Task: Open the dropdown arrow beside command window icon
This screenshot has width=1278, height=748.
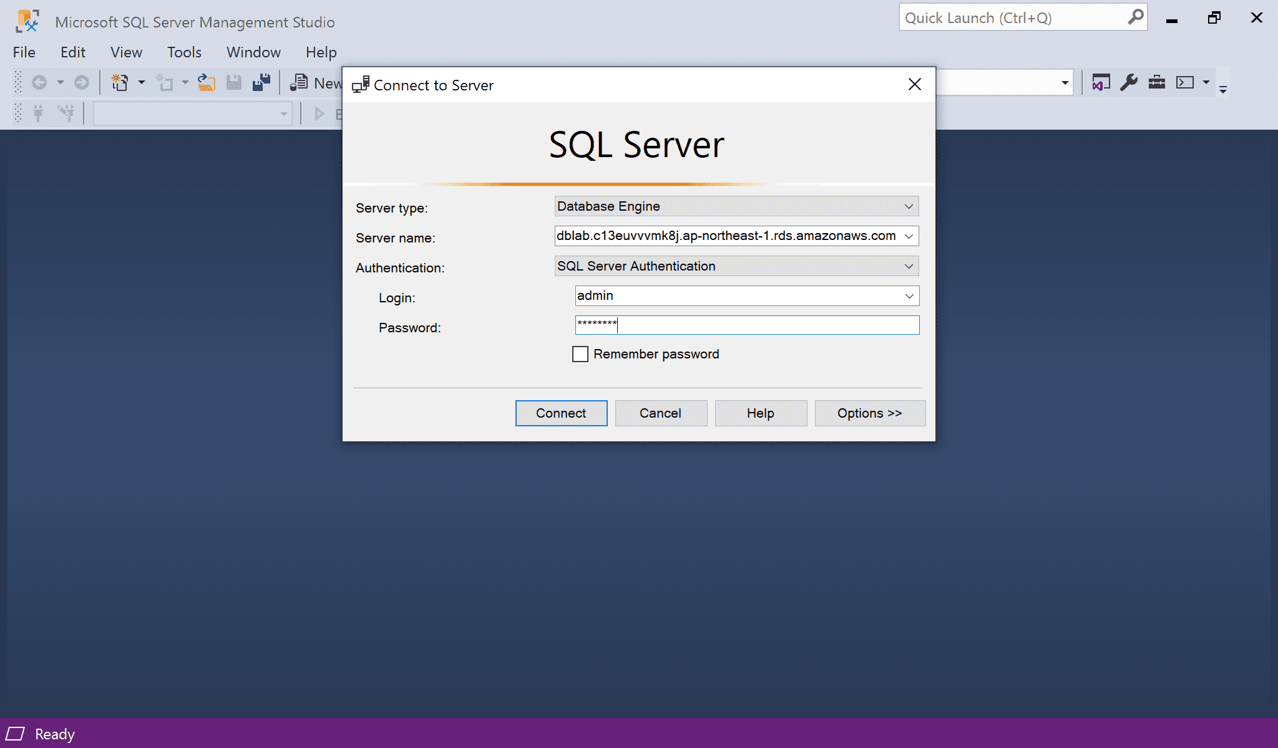Action: 1206,82
